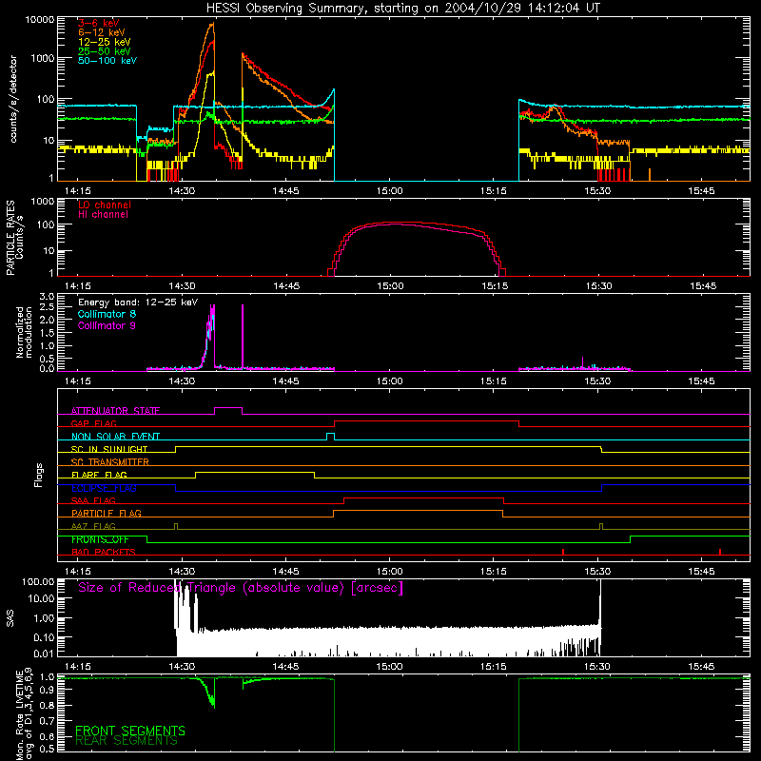The image size is (761, 761).
Task: Click the collimator 9 modulation spike near 14:39
Action: tap(243, 337)
